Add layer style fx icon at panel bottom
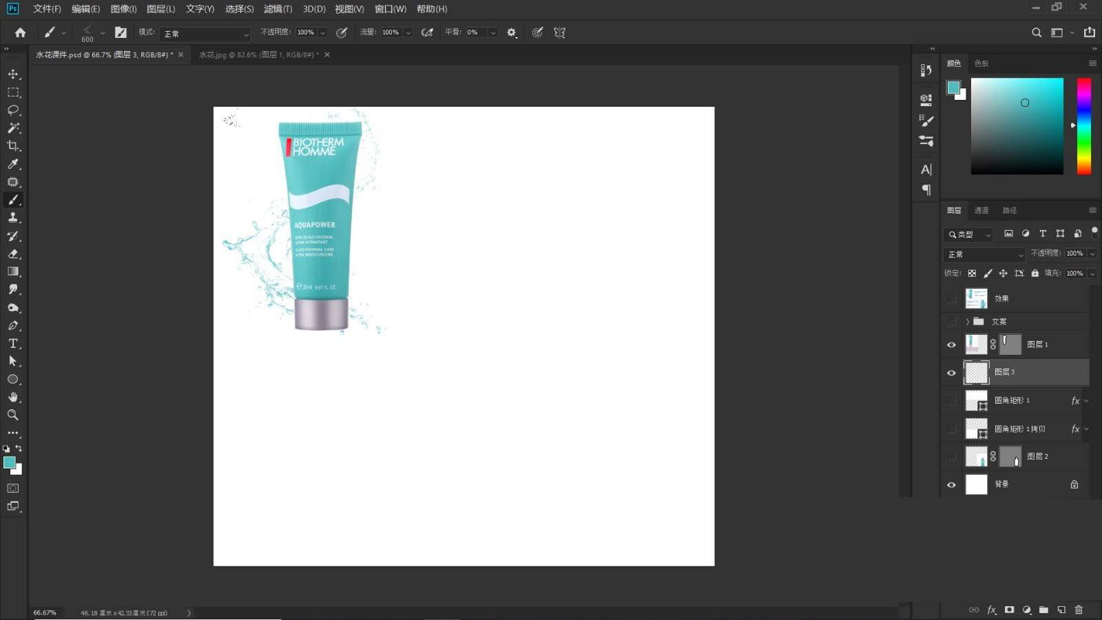Image resolution: width=1102 pixels, height=620 pixels. [x=992, y=610]
